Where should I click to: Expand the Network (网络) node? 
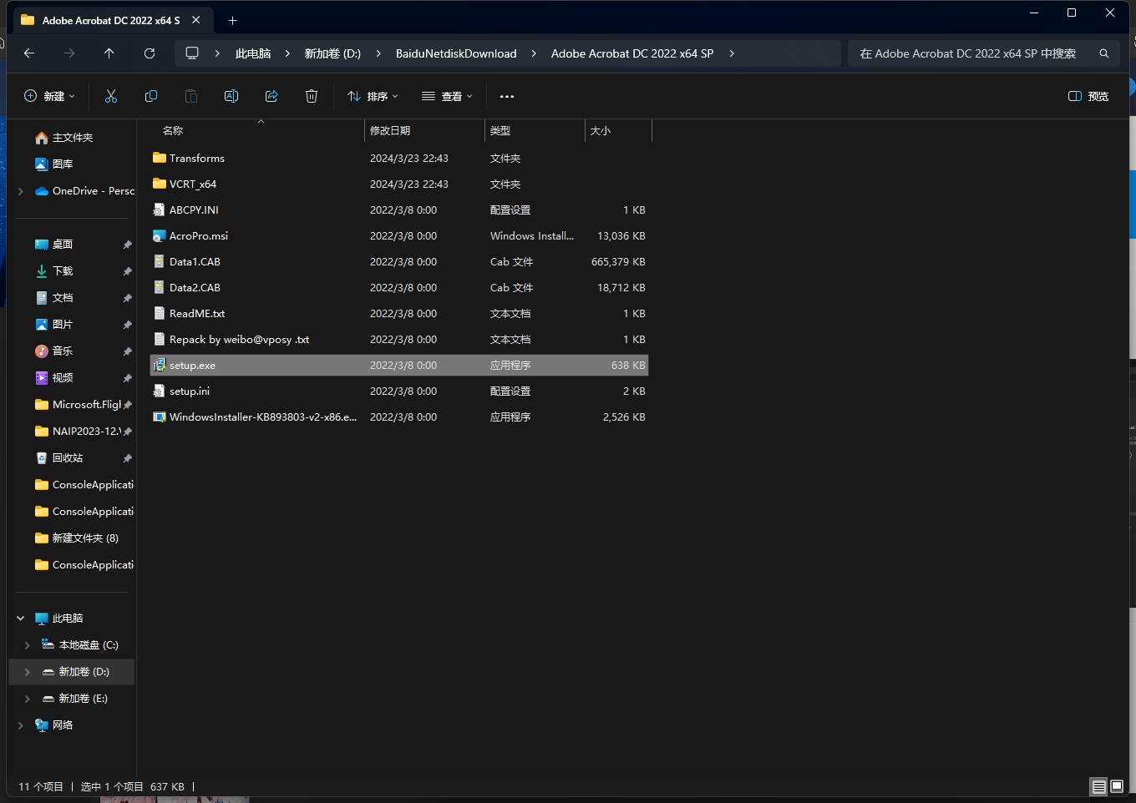(x=21, y=725)
